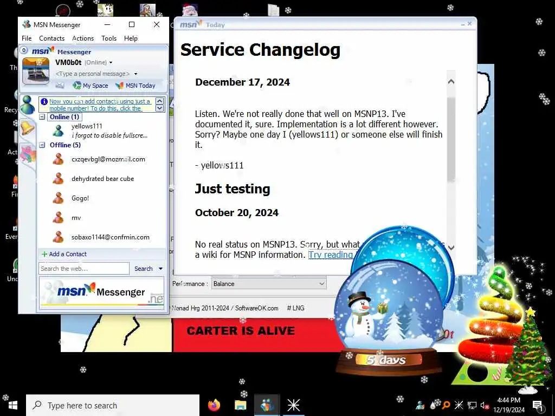Viewport: 555px width, 416px height.
Task: Open the Online status dropdown arrow
Action: pos(111,63)
